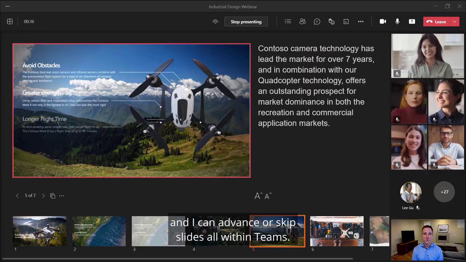Click the horizontal scrollbar at the window bottom
Image resolution: width=466 pixels, height=262 pixels.
pyautogui.click(x=177, y=259)
